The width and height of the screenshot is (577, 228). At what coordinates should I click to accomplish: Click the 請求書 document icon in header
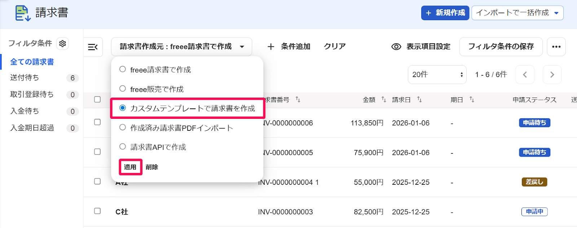(23, 13)
